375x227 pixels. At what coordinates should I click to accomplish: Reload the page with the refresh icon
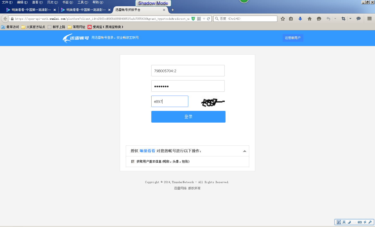(x=208, y=19)
